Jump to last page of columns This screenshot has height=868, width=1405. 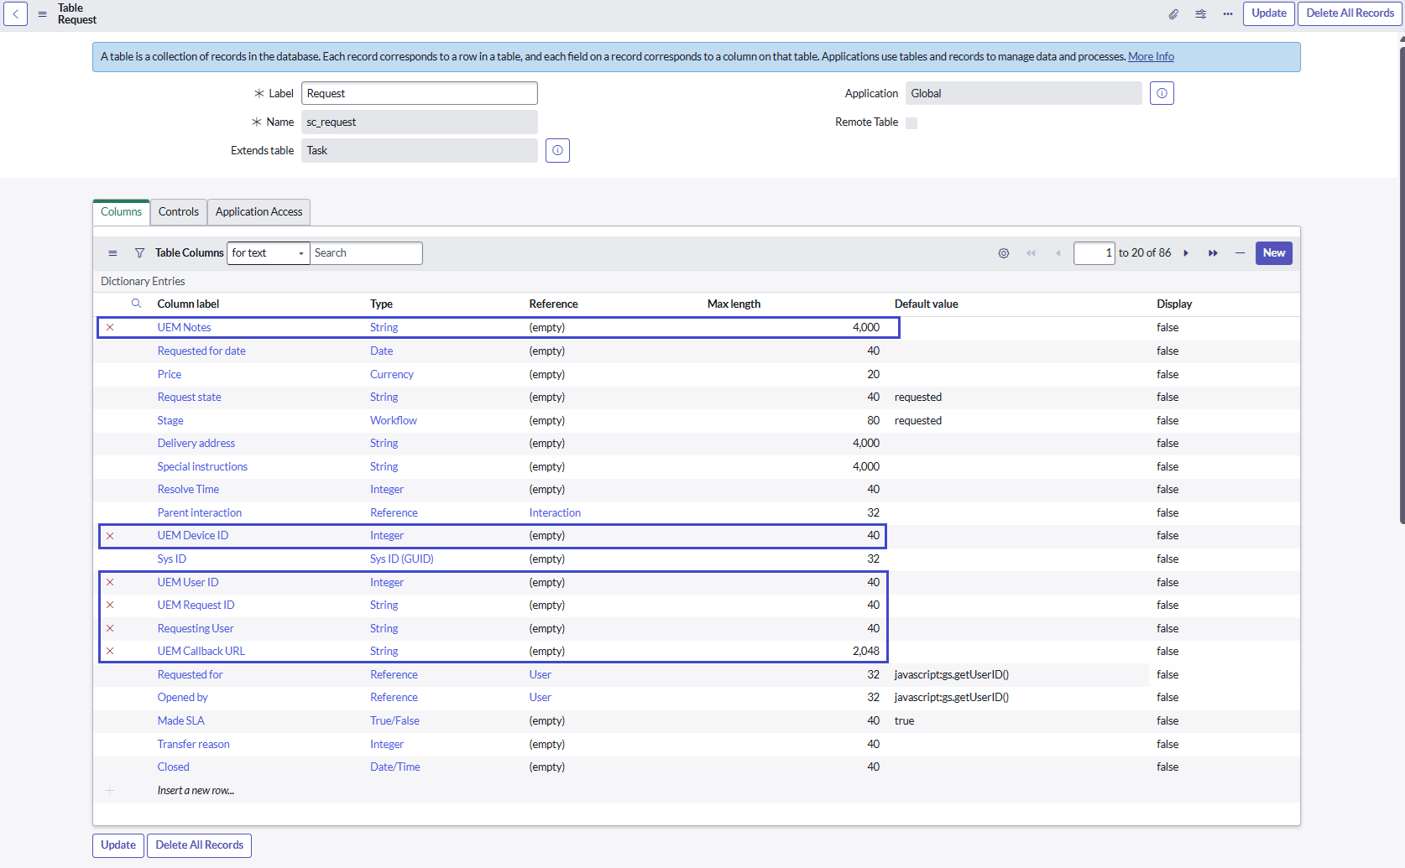point(1213,253)
